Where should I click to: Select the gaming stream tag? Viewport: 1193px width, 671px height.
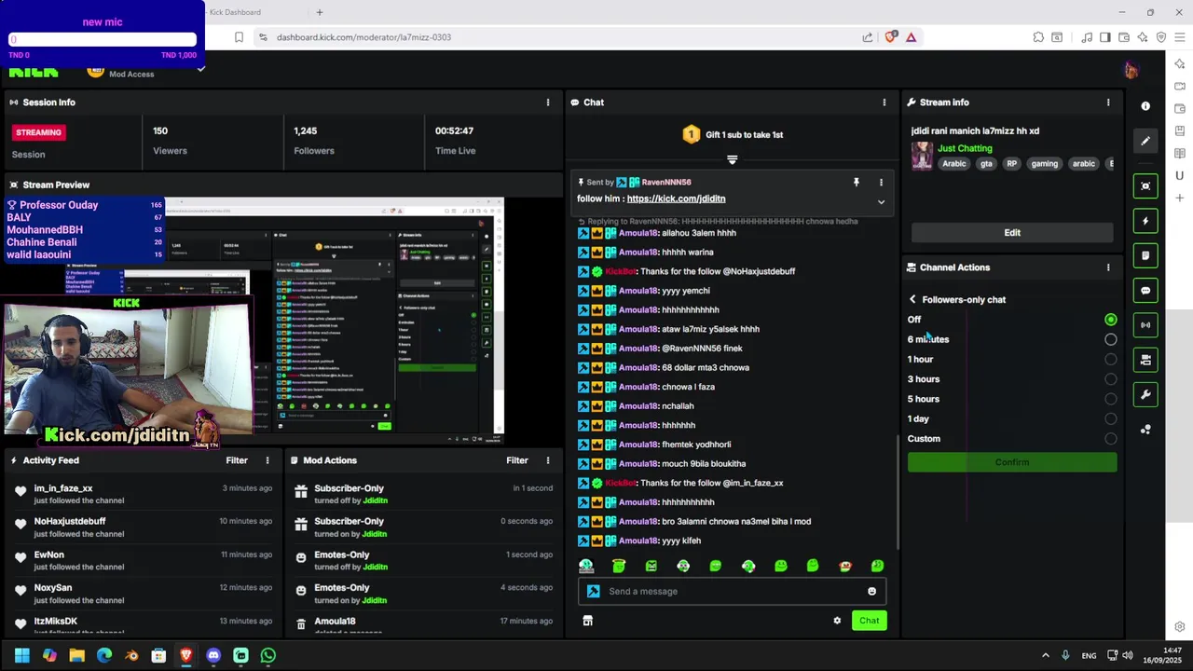[x=1044, y=164]
